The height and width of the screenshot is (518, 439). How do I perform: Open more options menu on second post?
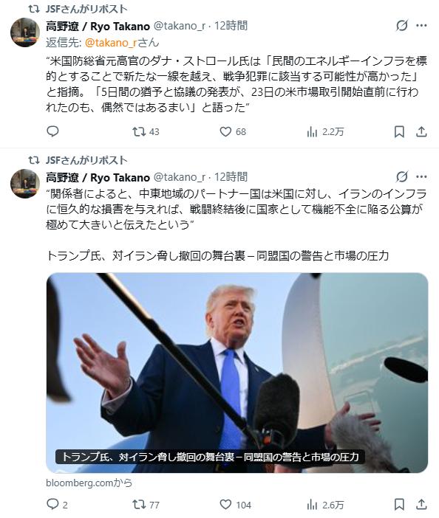point(421,177)
